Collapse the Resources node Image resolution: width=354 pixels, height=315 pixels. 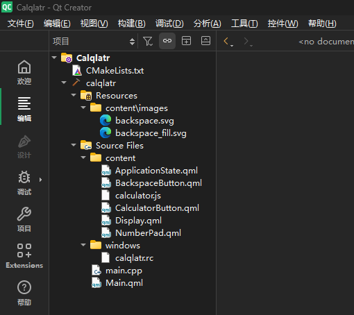(74, 95)
